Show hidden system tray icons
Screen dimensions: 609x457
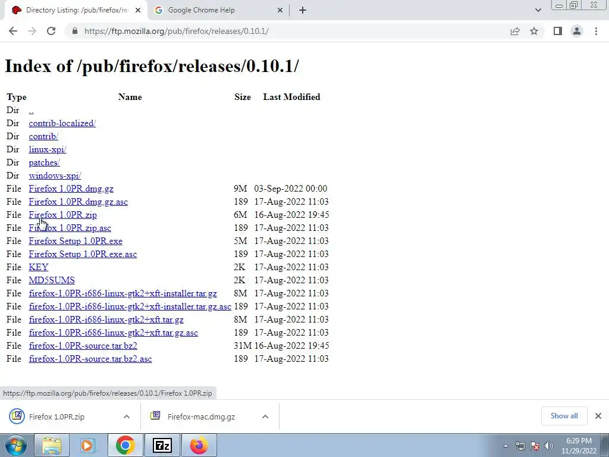pyautogui.click(x=506, y=446)
